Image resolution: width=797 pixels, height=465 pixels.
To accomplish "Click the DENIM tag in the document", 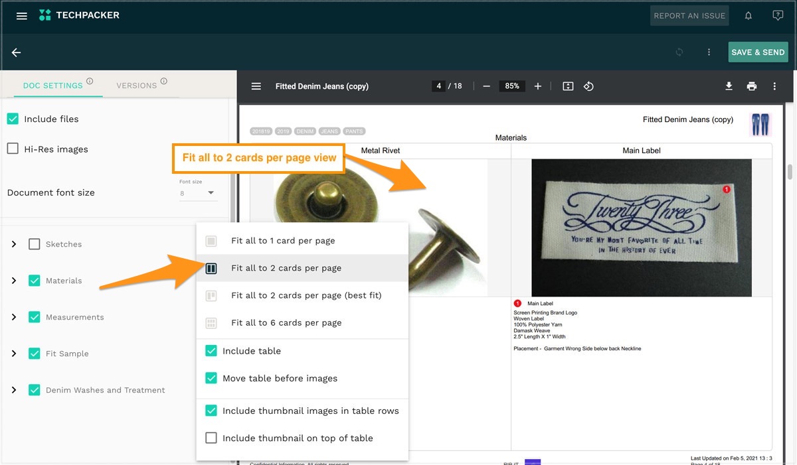I will click(x=306, y=131).
